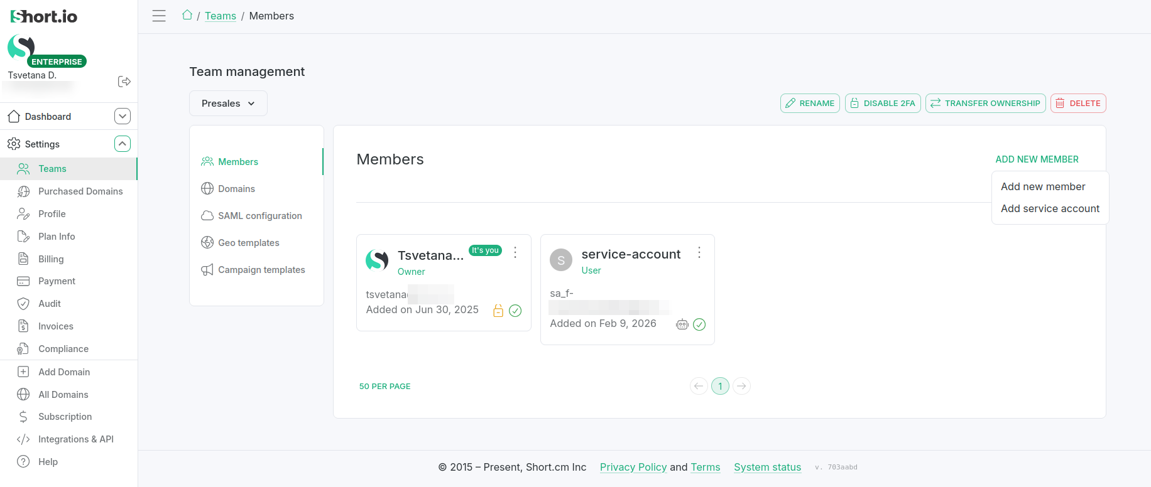The width and height of the screenshot is (1151, 487).
Task: Click the Transfer Ownership button
Action: coord(985,104)
